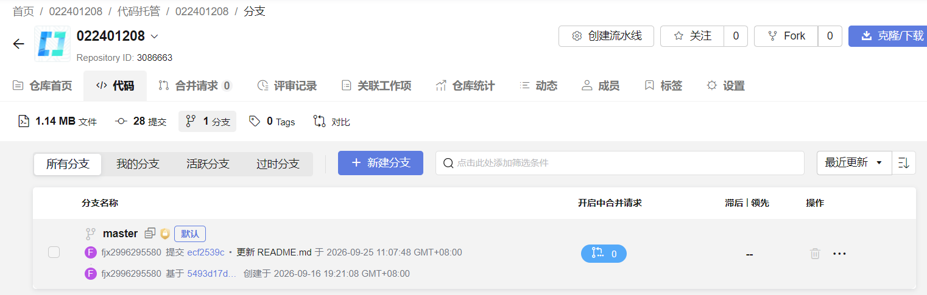The width and height of the screenshot is (927, 295).
Task: Click fjx2996295580 avatar on the created line
Action: [x=91, y=274]
